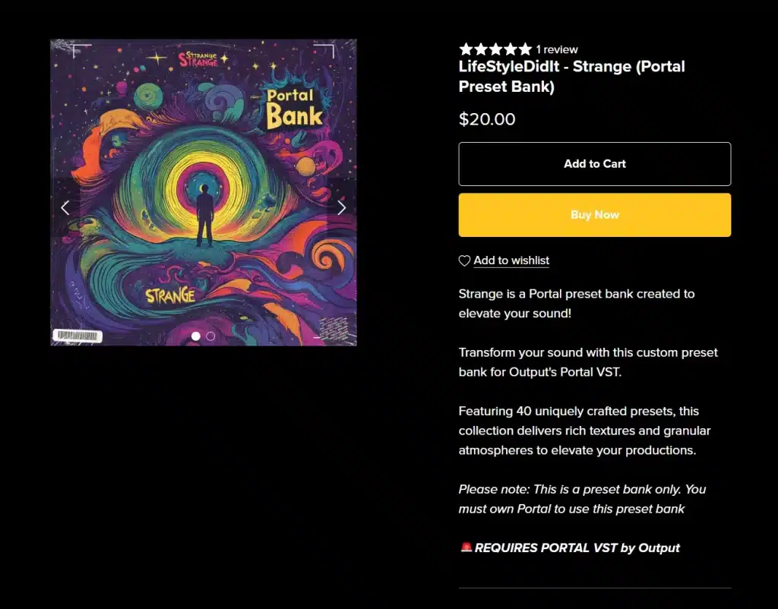Click the italic Please note paragraph
The height and width of the screenshot is (609, 778).
pyautogui.click(x=582, y=499)
